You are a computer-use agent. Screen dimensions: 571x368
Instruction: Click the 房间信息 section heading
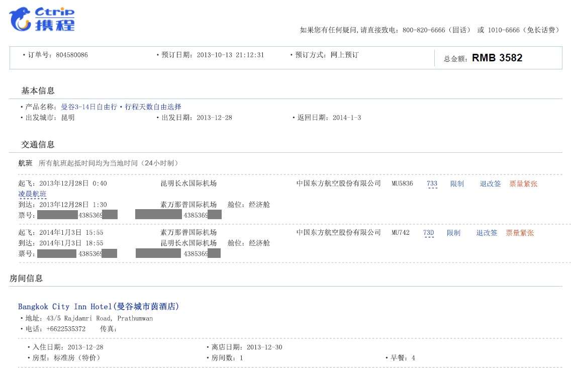click(26, 279)
